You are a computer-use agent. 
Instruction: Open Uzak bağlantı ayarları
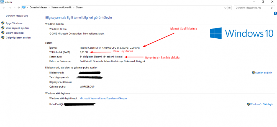[17, 28]
